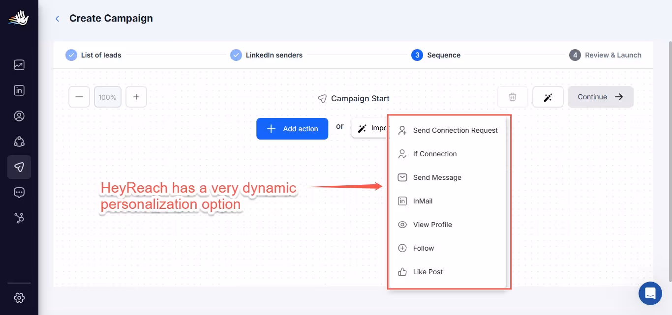Open the LinkedIn accounts sidebar icon
Viewport: 672px width, 315px height.
click(19, 90)
